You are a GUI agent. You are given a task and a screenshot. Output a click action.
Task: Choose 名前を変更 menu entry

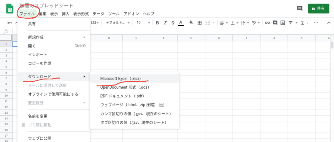tap(54, 116)
